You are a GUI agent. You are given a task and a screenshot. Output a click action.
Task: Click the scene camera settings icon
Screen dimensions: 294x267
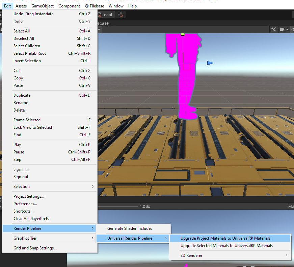[x=283, y=29]
